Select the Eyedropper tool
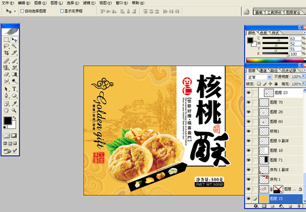This screenshot has width=306, height=212. tap(14, 103)
